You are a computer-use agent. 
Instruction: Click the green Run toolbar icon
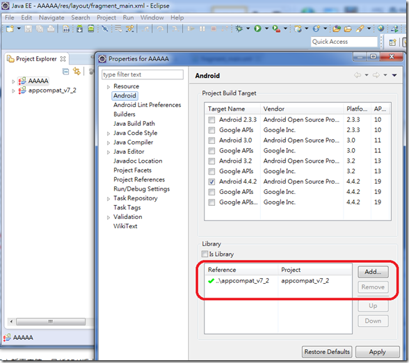pyautogui.click(x=257, y=29)
